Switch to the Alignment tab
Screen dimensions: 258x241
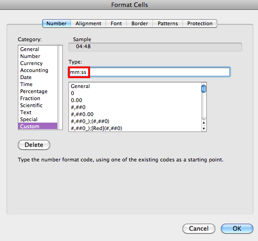[x=88, y=23]
